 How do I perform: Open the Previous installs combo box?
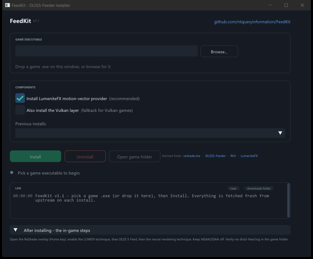click(150, 133)
